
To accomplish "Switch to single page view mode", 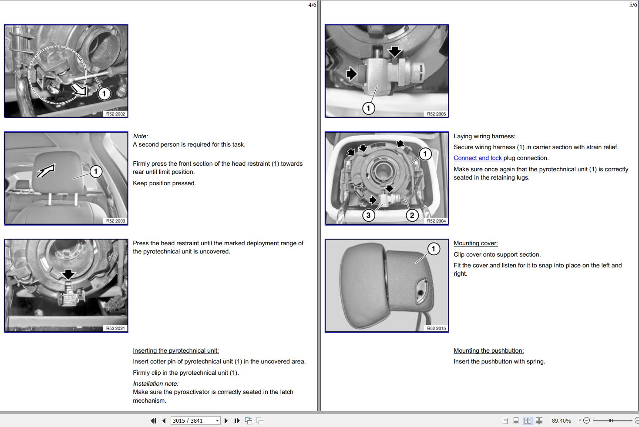I will click(505, 420).
